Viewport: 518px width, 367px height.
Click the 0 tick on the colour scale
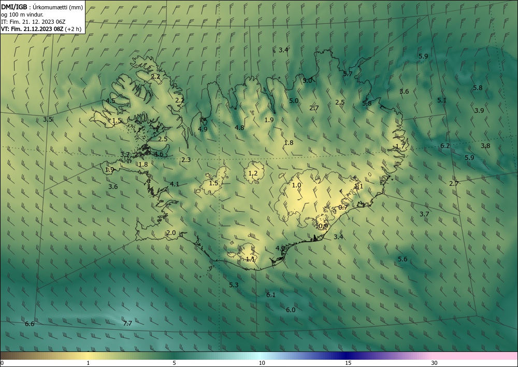tap(2, 363)
